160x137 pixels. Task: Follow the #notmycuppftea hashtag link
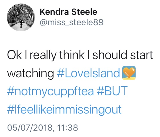click(x=50, y=91)
